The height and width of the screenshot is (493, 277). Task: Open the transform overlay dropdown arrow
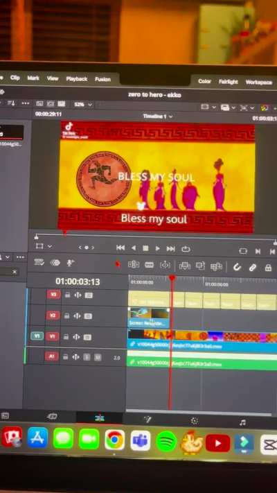pyautogui.click(x=50, y=247)
